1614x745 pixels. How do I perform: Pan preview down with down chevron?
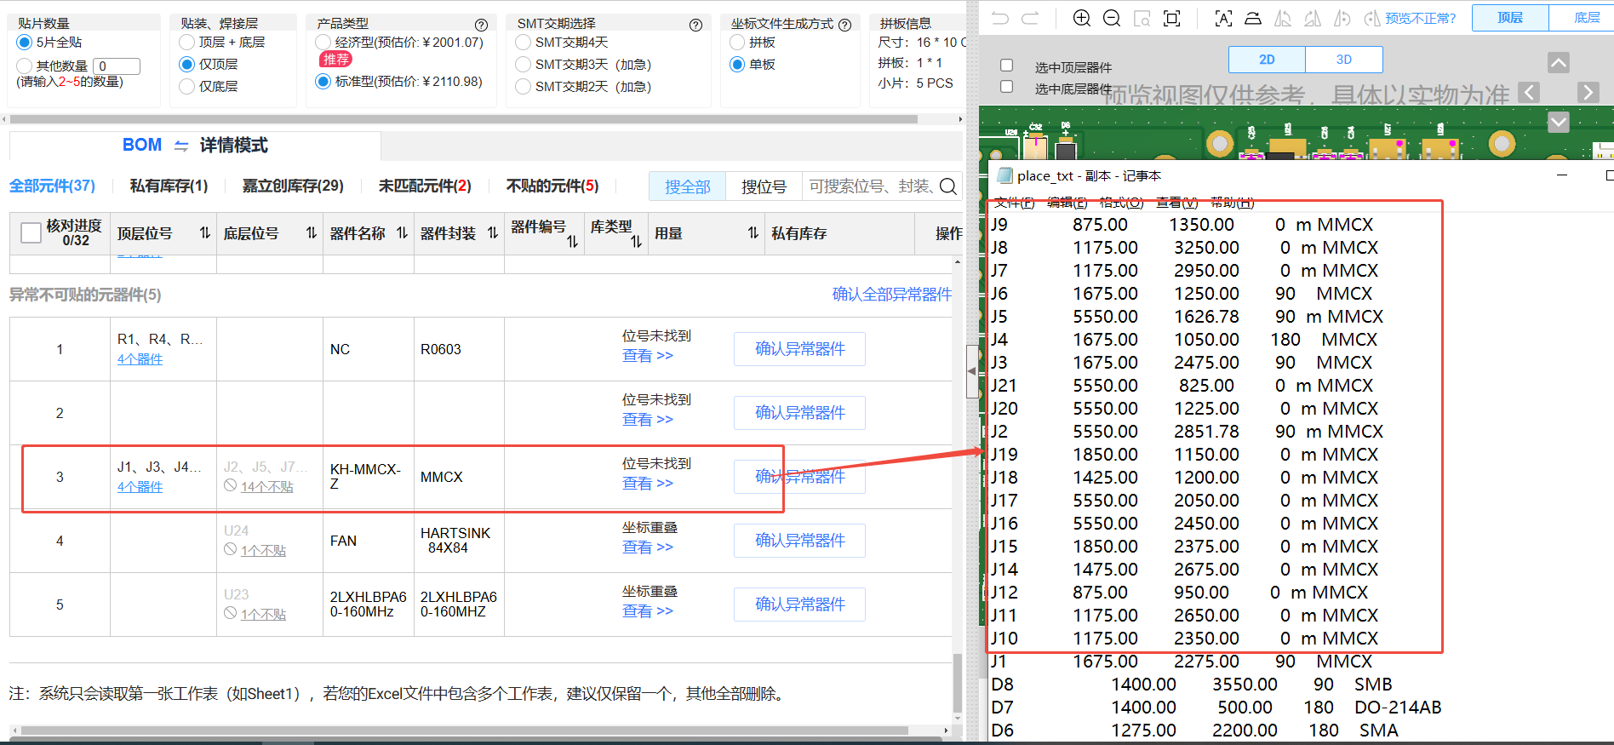click(x=1559, y=122)
